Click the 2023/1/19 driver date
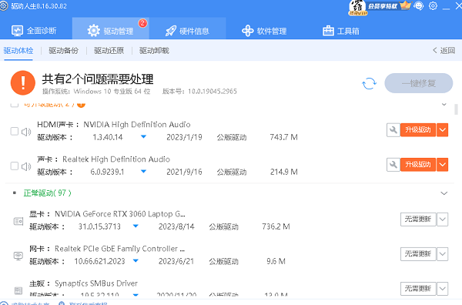 point(184,137)
